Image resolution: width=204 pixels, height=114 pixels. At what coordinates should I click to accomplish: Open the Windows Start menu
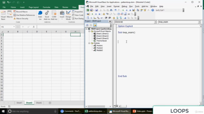coord(3,111)
